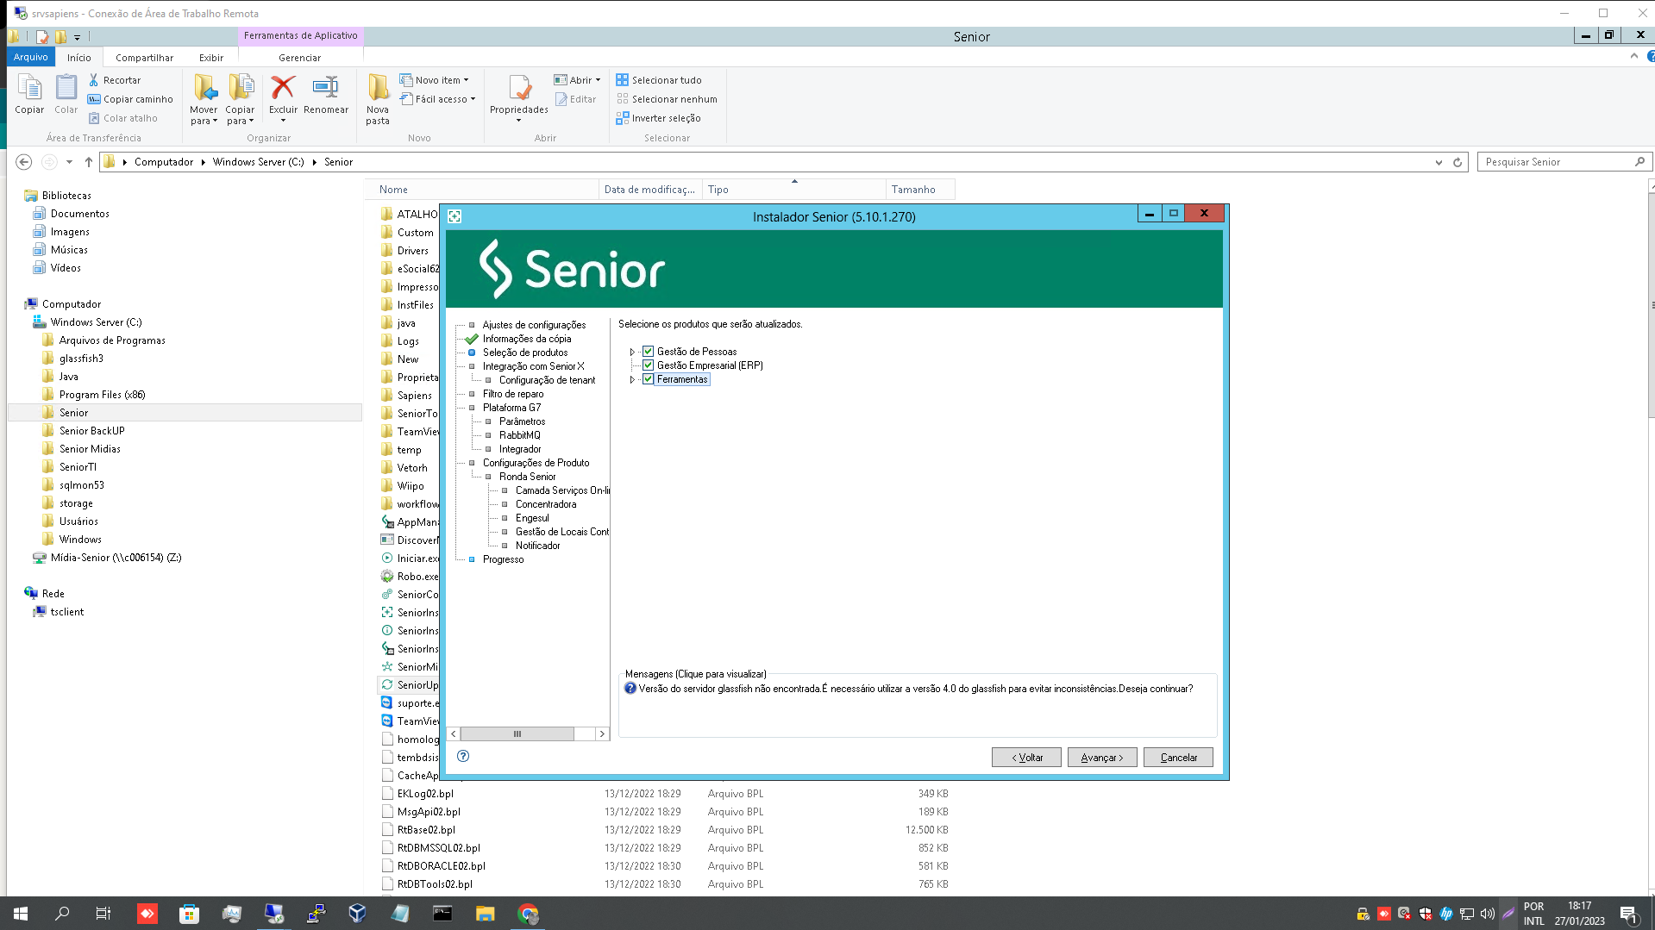Open File Explorer taskbar icon
The height and width of the screenshot is (930, 1655).
tap(485, 914)
